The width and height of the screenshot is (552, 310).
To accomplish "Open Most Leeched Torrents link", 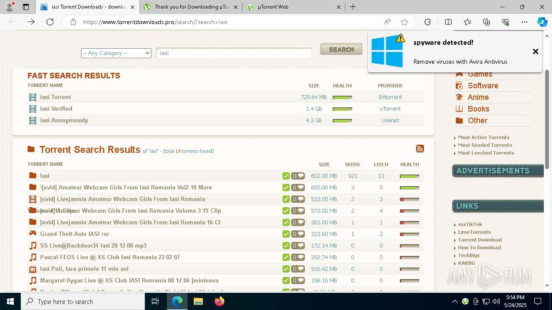I will pyautogui.click(x=486, y=153).
